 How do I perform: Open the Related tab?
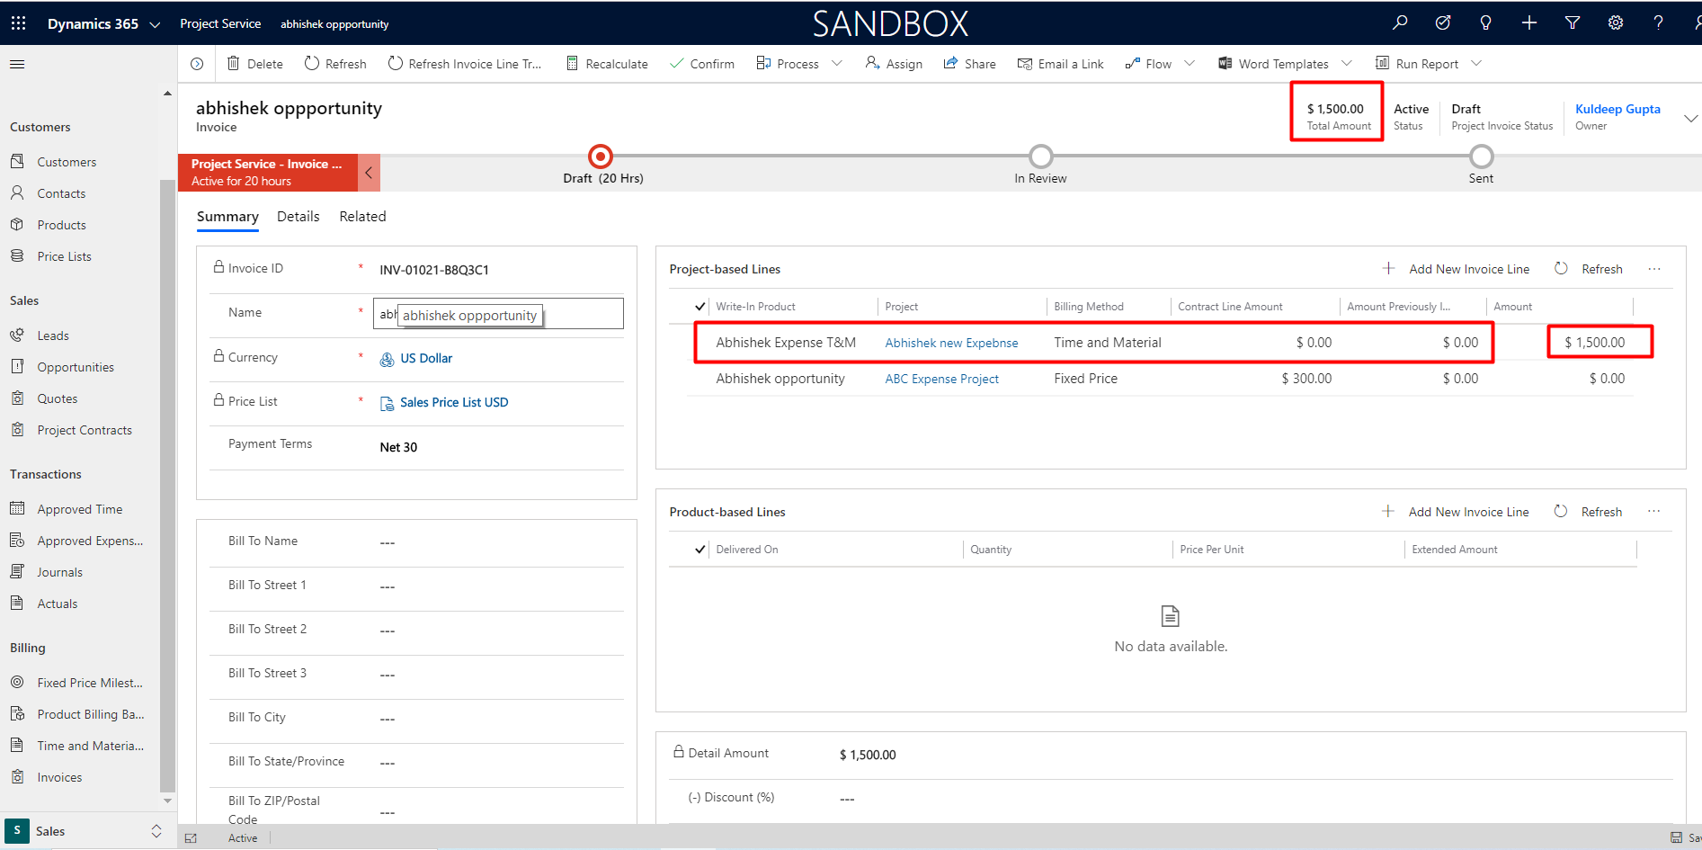coord(362,217)
